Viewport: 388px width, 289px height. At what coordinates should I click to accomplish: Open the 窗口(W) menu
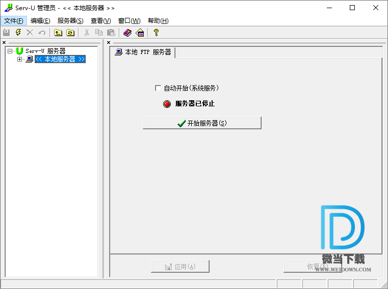130,21
